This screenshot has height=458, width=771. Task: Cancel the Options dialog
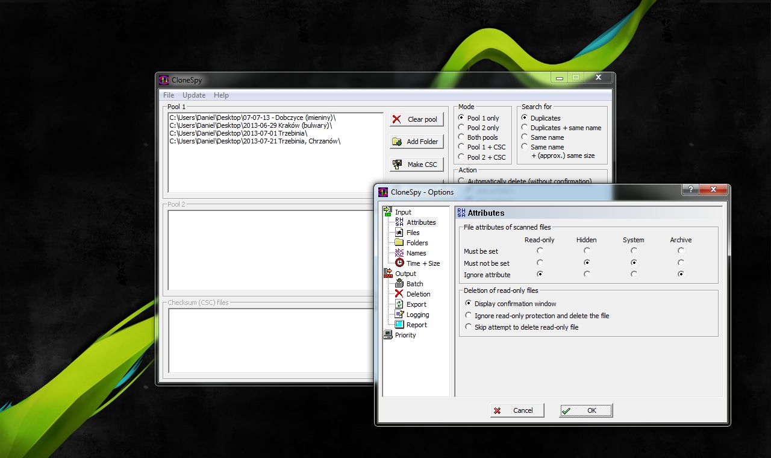pyautogui.click(x=517, y=410)
